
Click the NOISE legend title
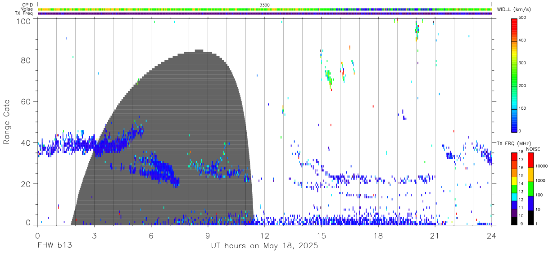(533, 149)
